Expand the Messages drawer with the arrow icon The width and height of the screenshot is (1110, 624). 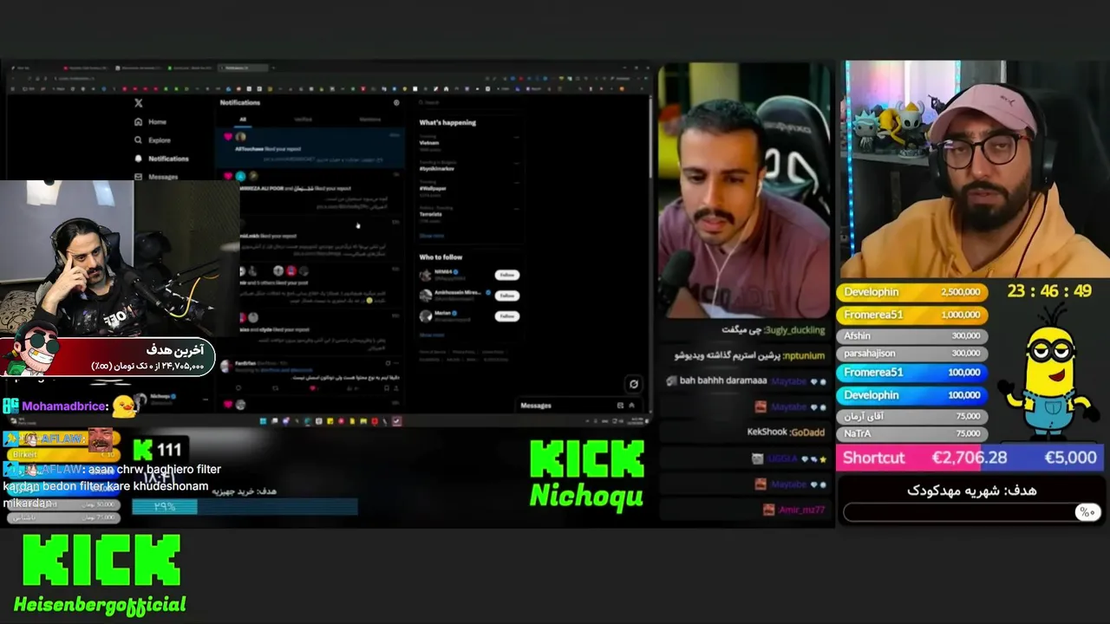(x=631, y=406)
